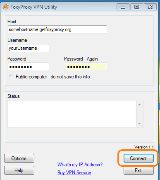
Task: Connect to the VPN
Action: tap(139, 158)
